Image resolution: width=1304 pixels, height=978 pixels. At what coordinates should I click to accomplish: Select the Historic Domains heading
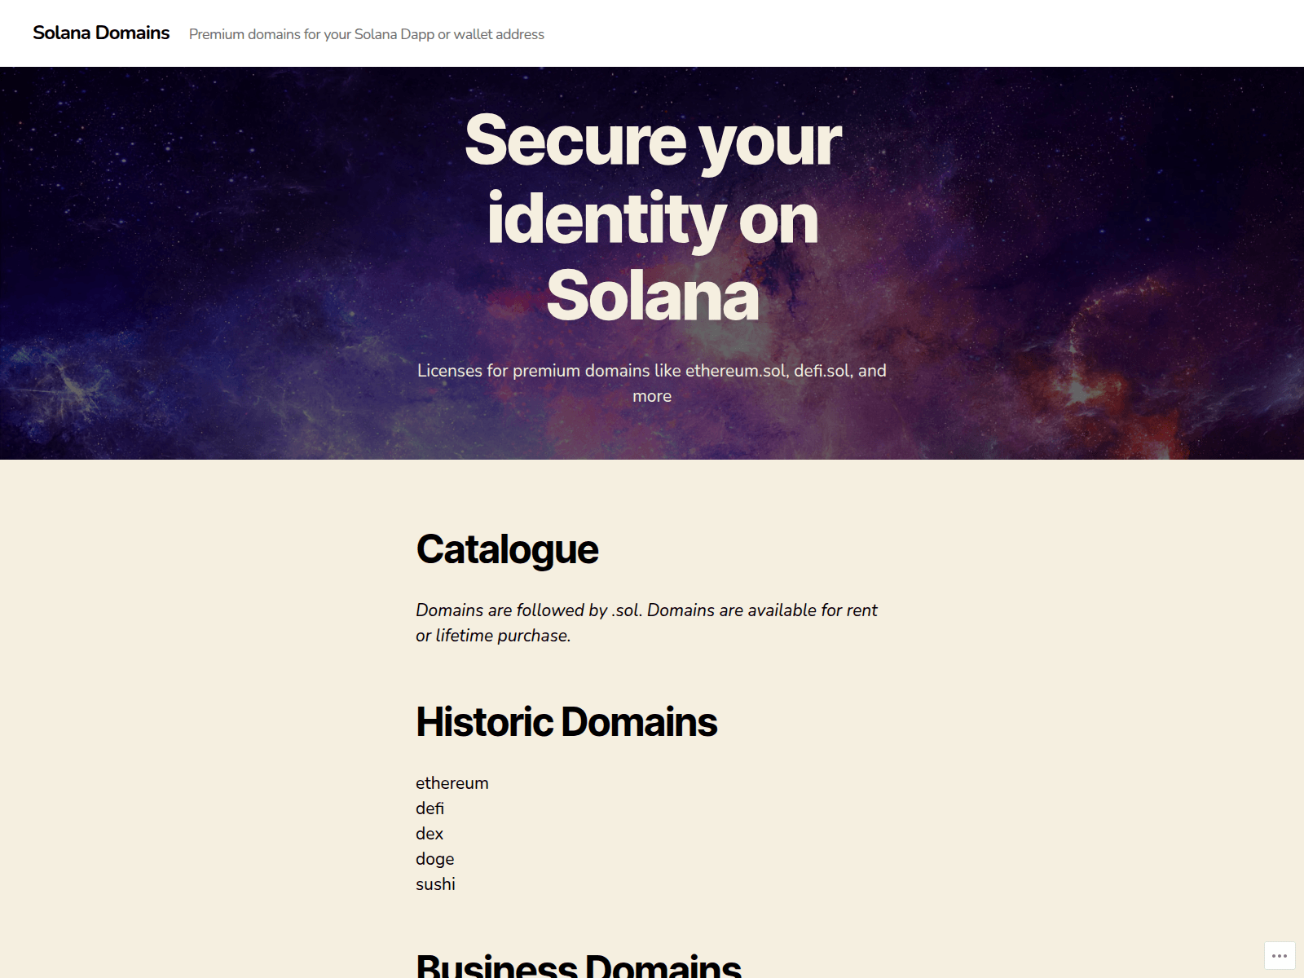point(566,722)
